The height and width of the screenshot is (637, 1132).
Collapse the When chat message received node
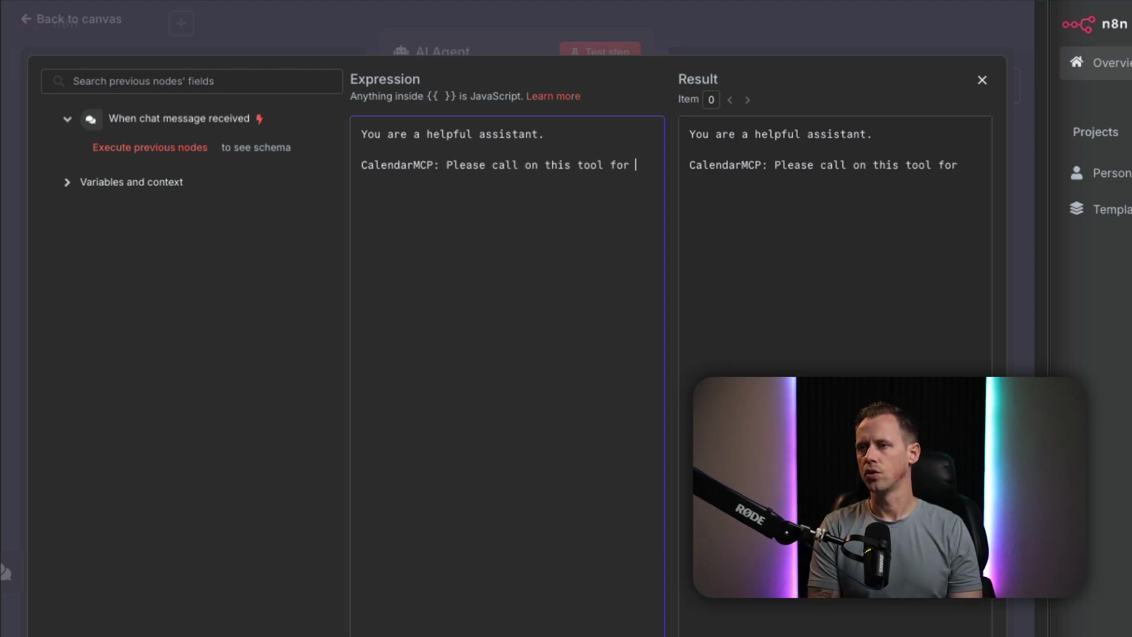(67, 119)
